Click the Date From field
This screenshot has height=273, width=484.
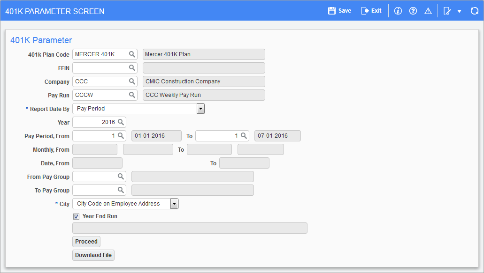tap(97, 163)
